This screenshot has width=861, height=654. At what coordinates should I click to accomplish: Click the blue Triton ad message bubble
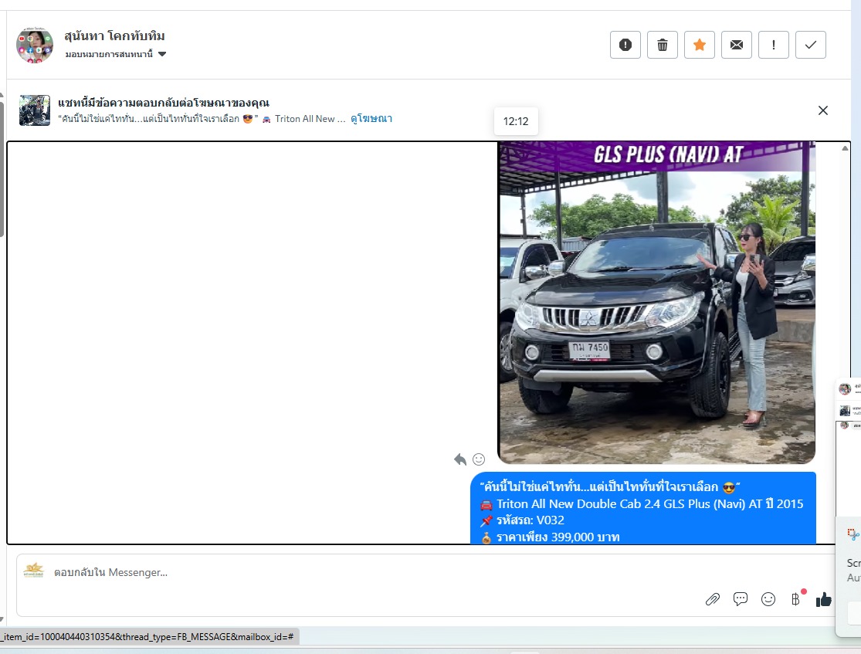click(x=643, y=508)
